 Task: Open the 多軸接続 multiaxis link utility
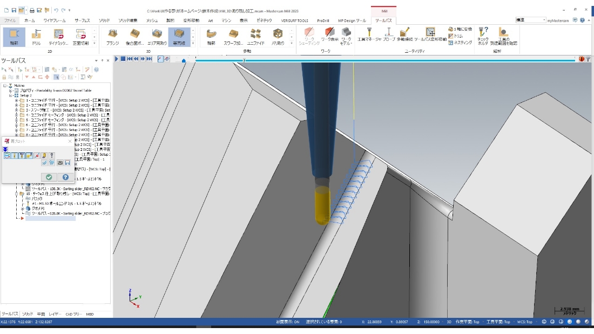404,34
